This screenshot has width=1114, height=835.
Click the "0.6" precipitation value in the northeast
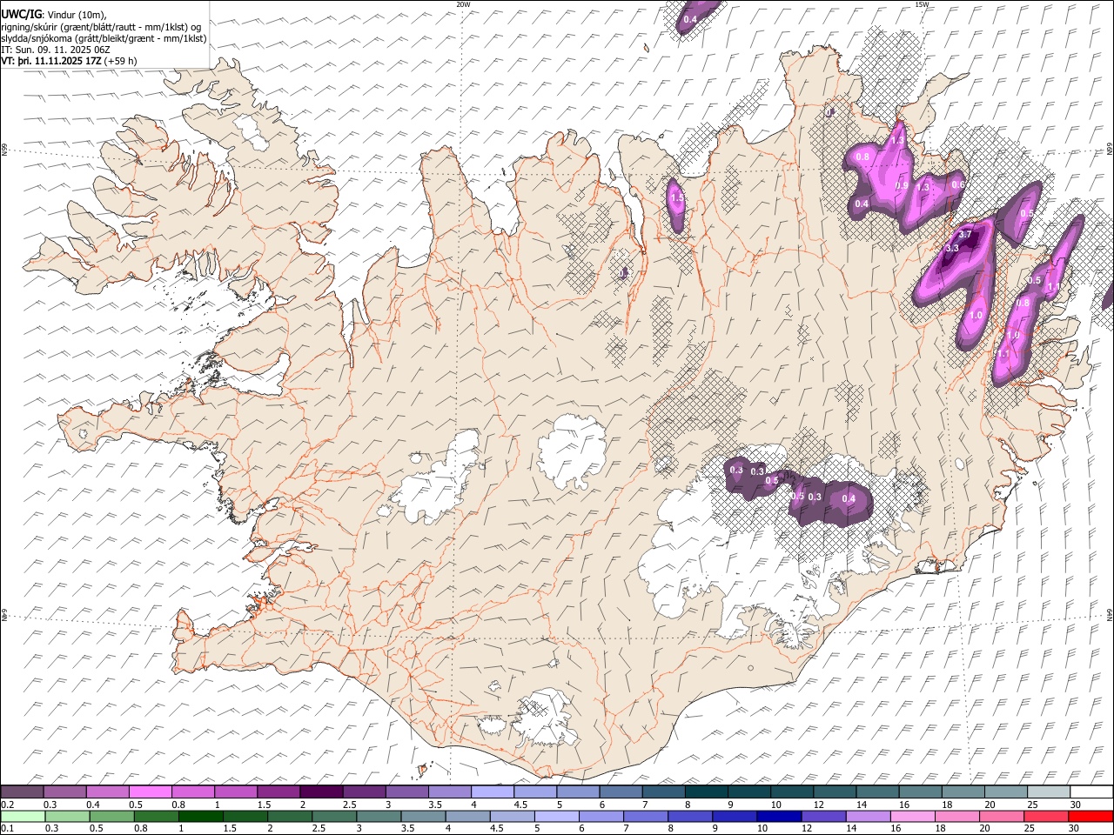click(x=957, y=184)
